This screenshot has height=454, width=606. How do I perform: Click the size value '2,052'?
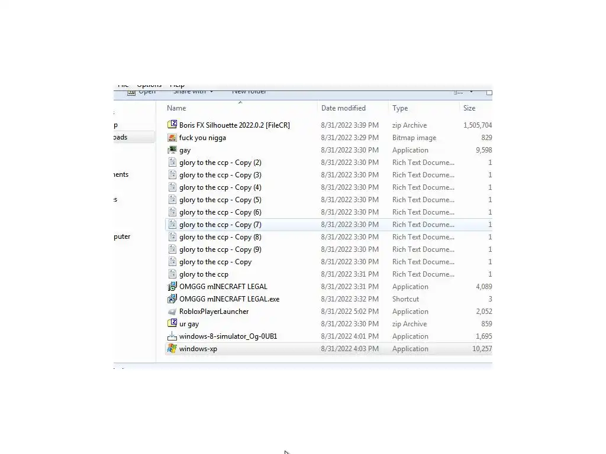coord(484,311)
